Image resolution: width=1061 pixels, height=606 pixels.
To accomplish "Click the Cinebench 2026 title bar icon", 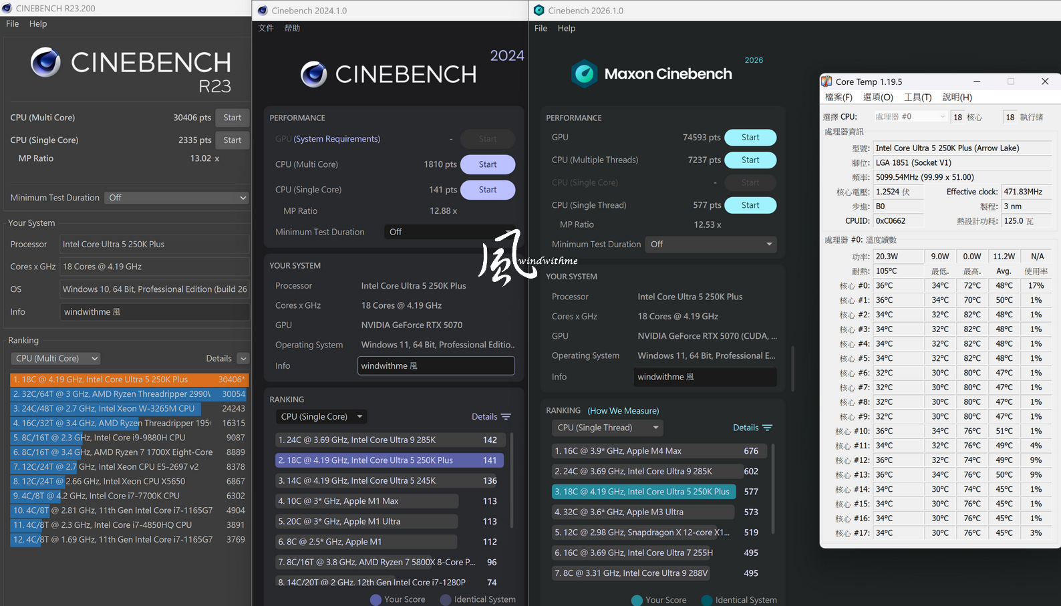I will point(539,11).
